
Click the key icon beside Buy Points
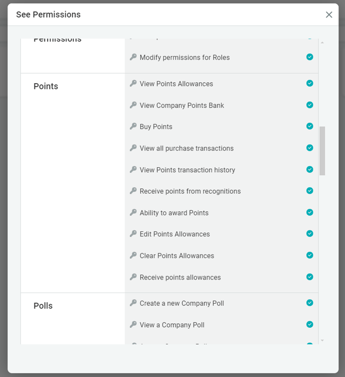click(133, 127)
